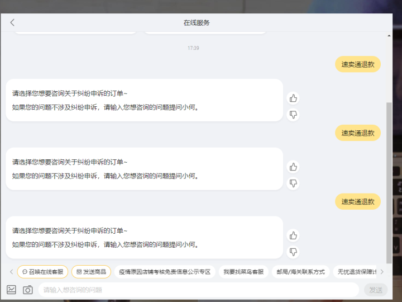402x302 pixels.
Task: Thumbs down the first bot reply
Action: point(293,115)
